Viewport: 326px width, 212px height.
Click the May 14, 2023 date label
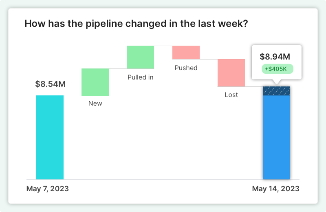coord(275,189)
